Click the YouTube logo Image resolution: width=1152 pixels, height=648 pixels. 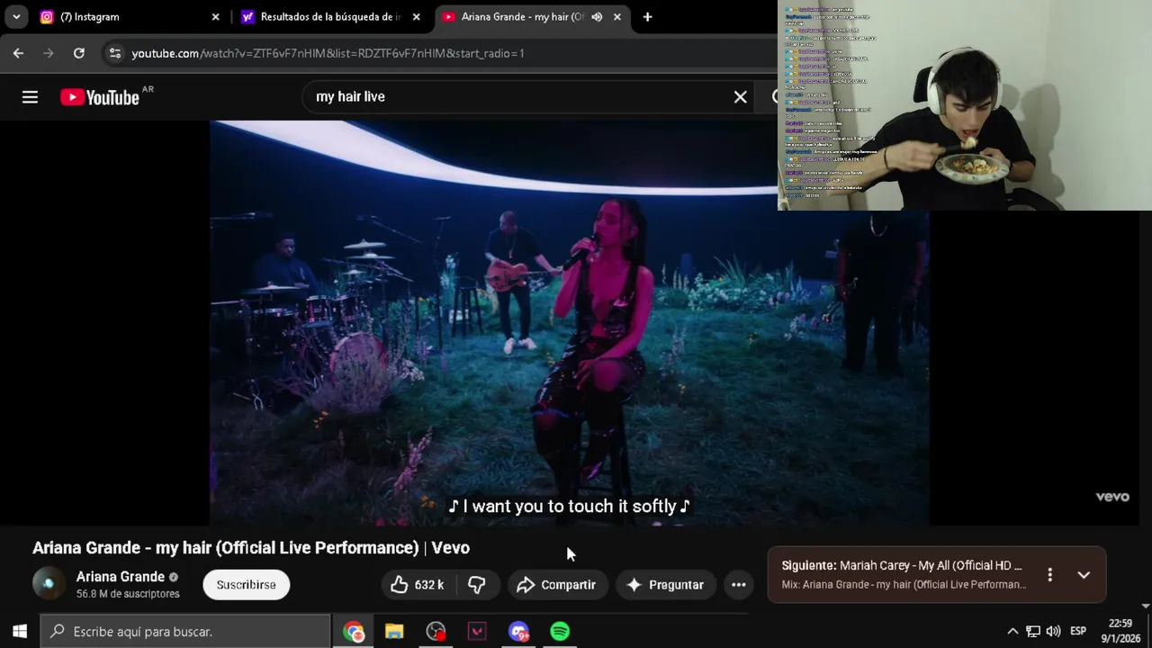pyautogui.click(x=100, y=97)
